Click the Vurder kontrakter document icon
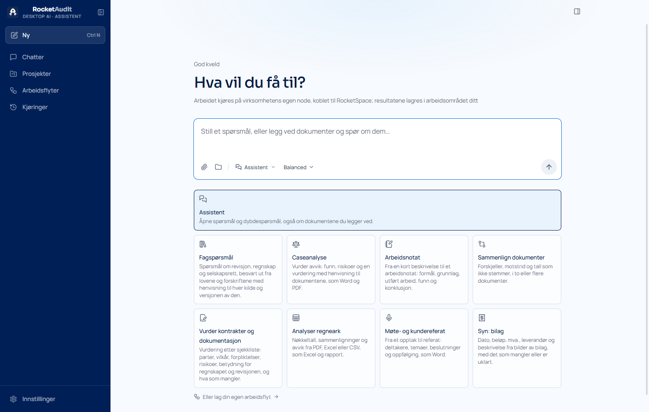 click(x=203, y=318)
